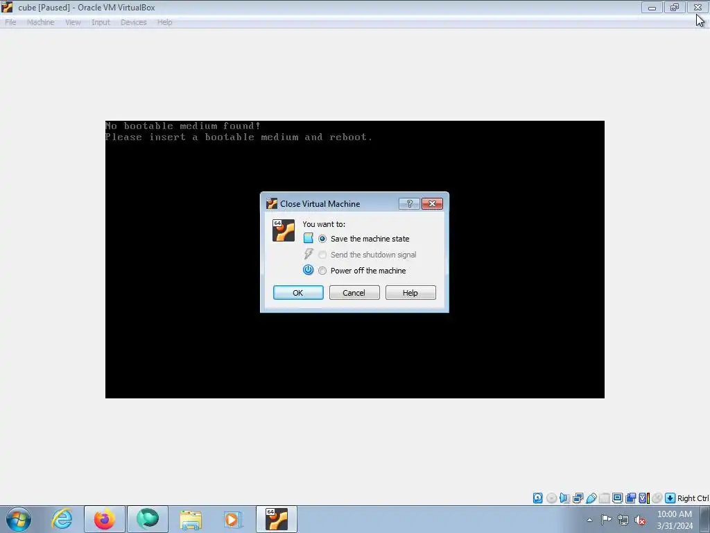
Task: Open the File menu
Action: pos(10,22)
